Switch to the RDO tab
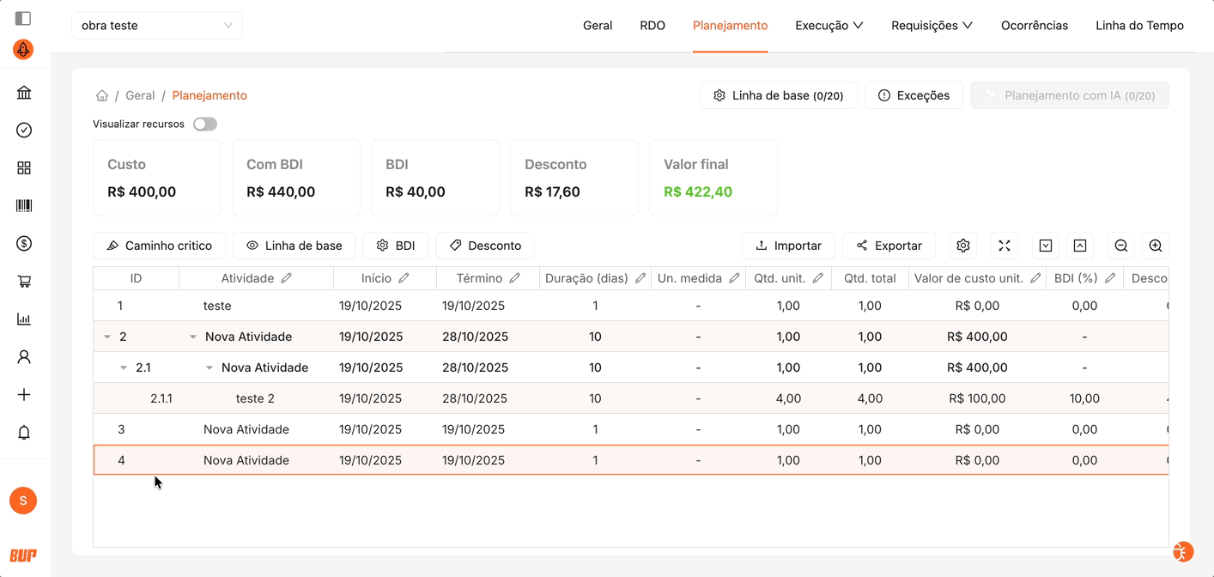1214x577 pixels. coord(653,26)
